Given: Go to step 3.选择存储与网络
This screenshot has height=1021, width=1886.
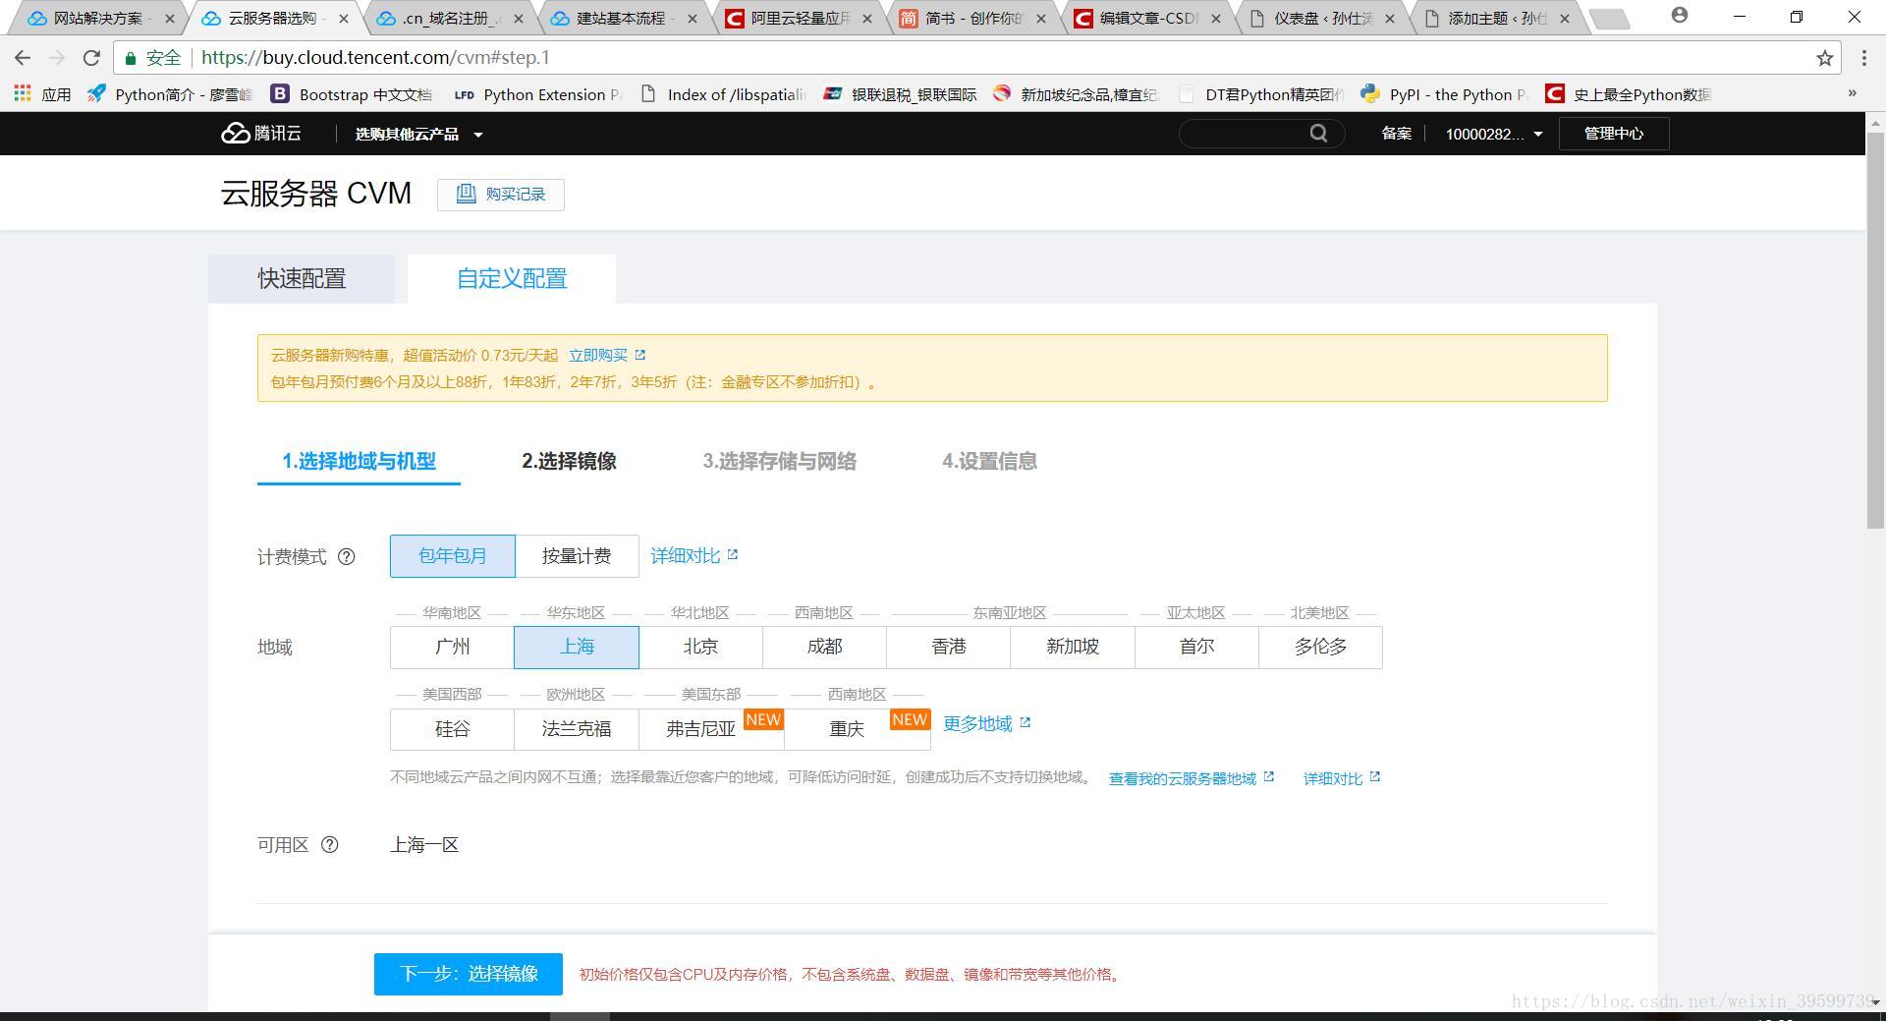Looking at the screenshot, I should (x=779, y=461).
